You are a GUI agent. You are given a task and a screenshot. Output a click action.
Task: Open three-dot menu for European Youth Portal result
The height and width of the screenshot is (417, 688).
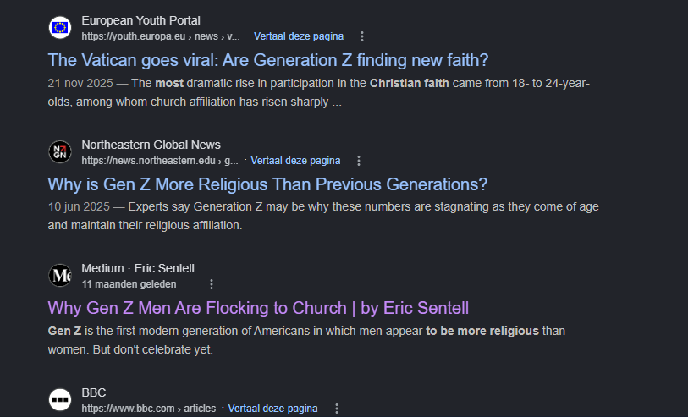pyautogui.click(x=362, y=36)
